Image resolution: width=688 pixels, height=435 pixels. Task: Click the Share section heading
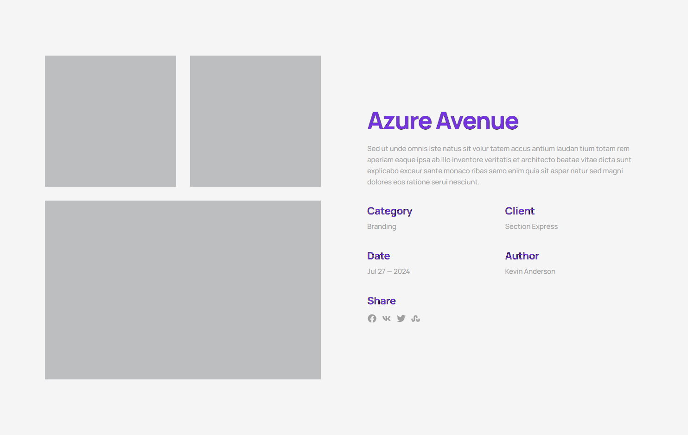click(x=381, y=301)
